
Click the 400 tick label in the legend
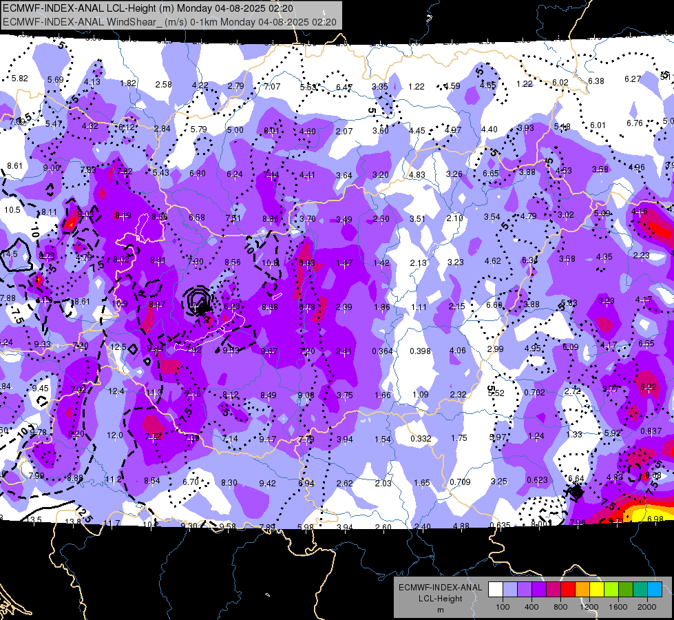(531, 607)
